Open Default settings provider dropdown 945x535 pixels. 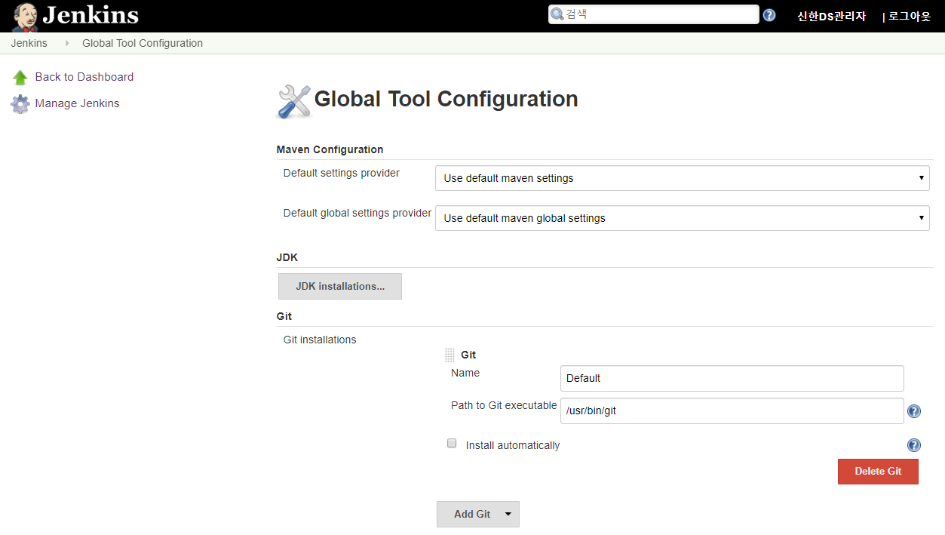(x=683, y=178)
